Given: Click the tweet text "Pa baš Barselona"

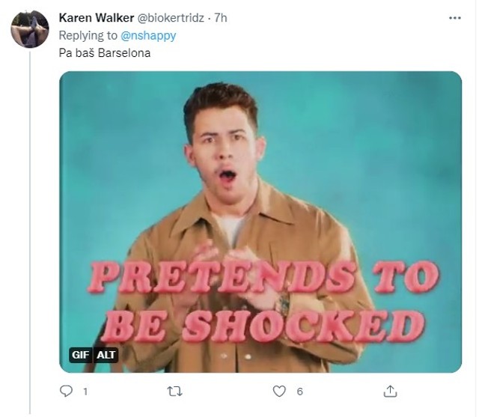Looking at the screenshot, I should (x=98, y=54).
